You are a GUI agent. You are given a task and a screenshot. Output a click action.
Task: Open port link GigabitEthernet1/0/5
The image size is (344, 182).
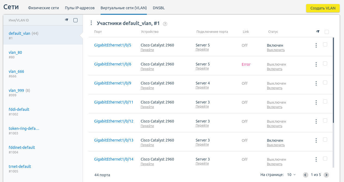[x=113, y=45]
